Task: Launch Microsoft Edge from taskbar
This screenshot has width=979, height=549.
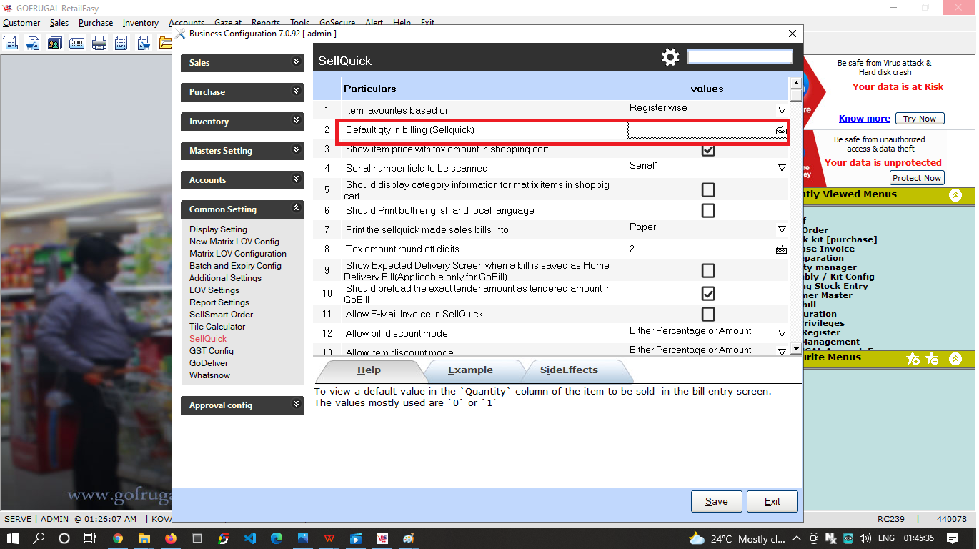Action: [x=276, y=538]
